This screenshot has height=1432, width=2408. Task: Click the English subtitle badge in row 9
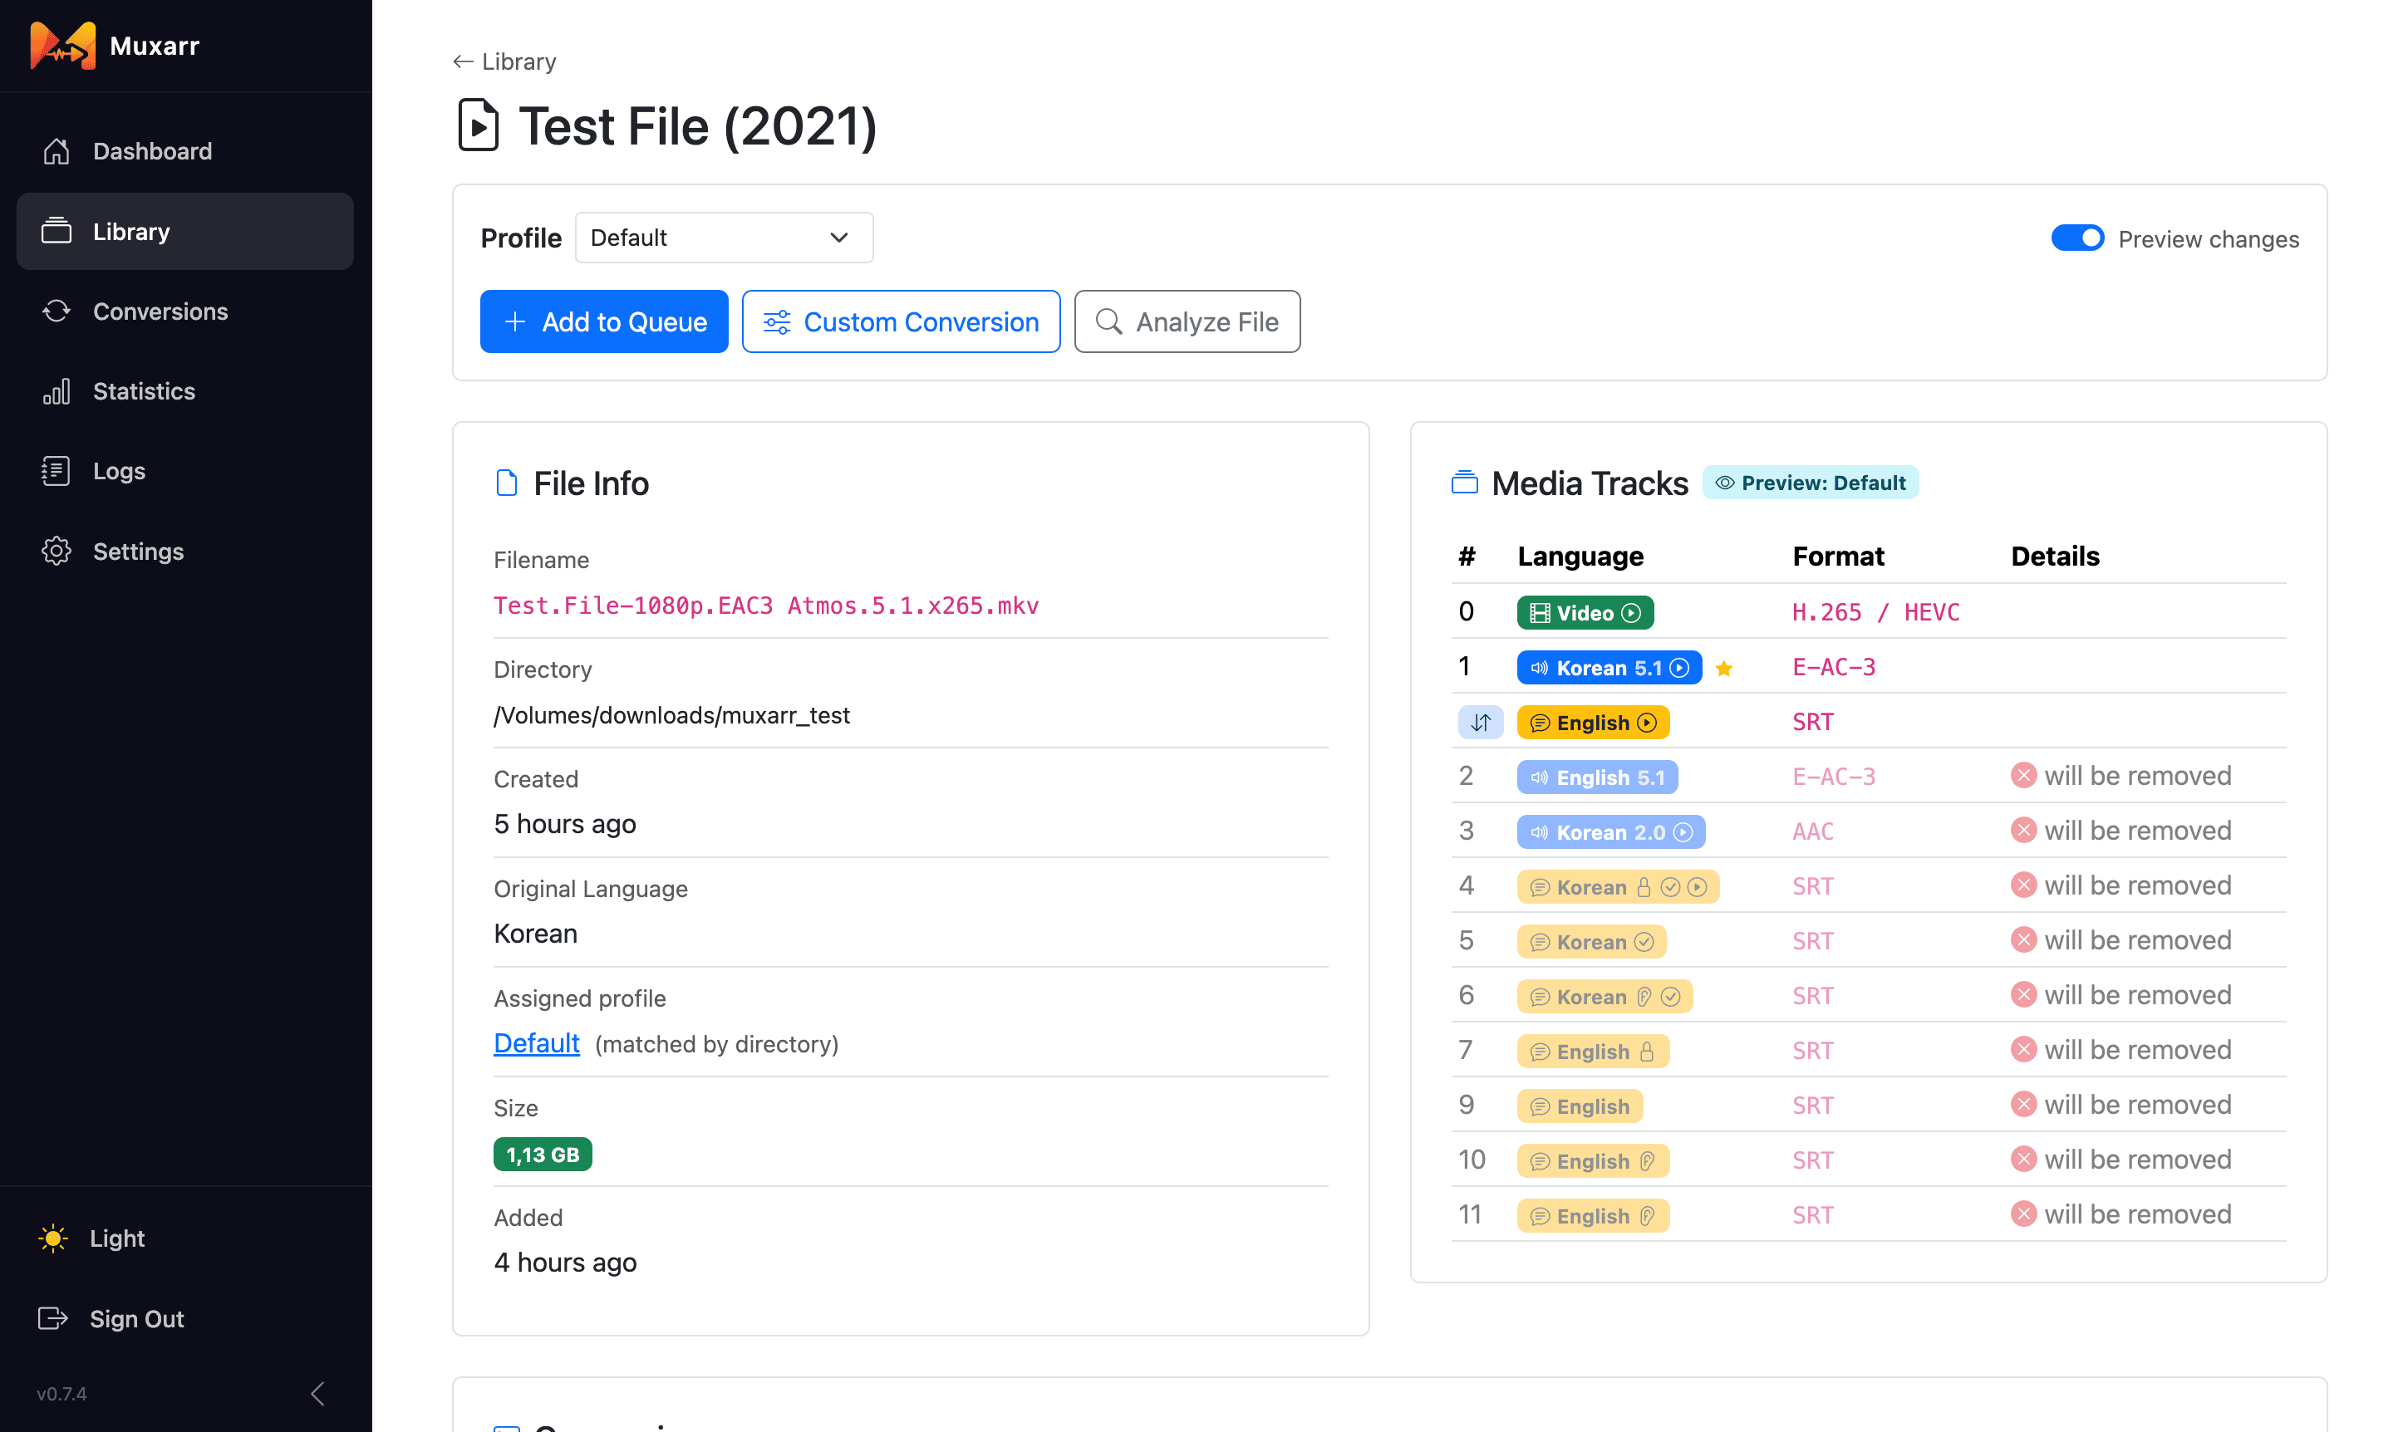click(x=1580, y=1106)
